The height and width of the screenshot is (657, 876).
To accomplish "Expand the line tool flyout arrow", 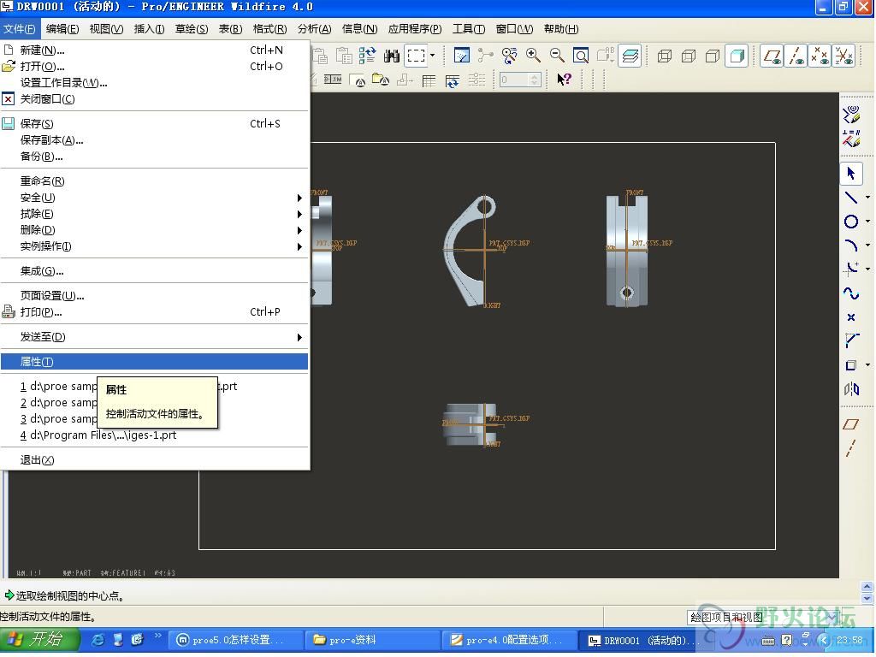I will tap(867, 198).
